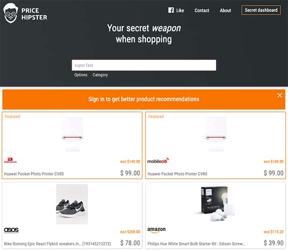The image size is (288, 251).
Task: Open the mobileciti Huawei printer image
Action: (216, 134)
